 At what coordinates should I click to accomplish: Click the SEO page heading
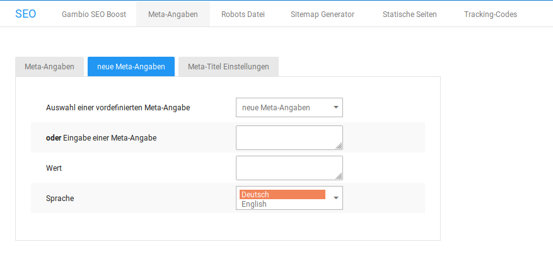click(x=25, y=14)
